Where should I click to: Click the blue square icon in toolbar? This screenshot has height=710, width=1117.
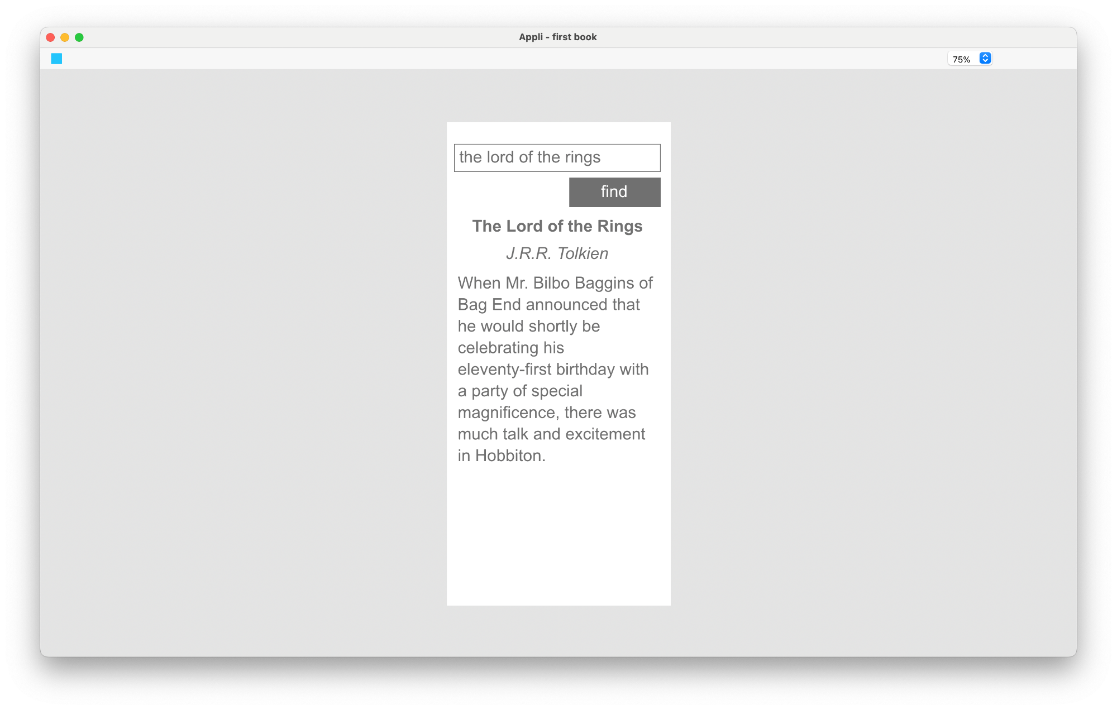click(56, 59)
